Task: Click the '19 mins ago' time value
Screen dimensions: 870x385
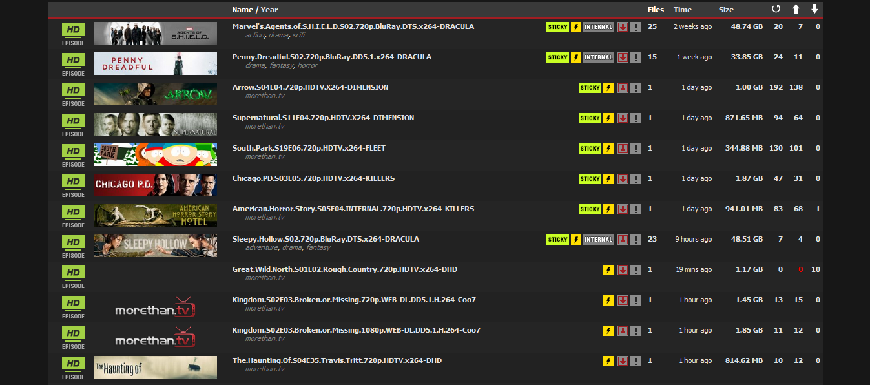Action: [x=694, y=269]
